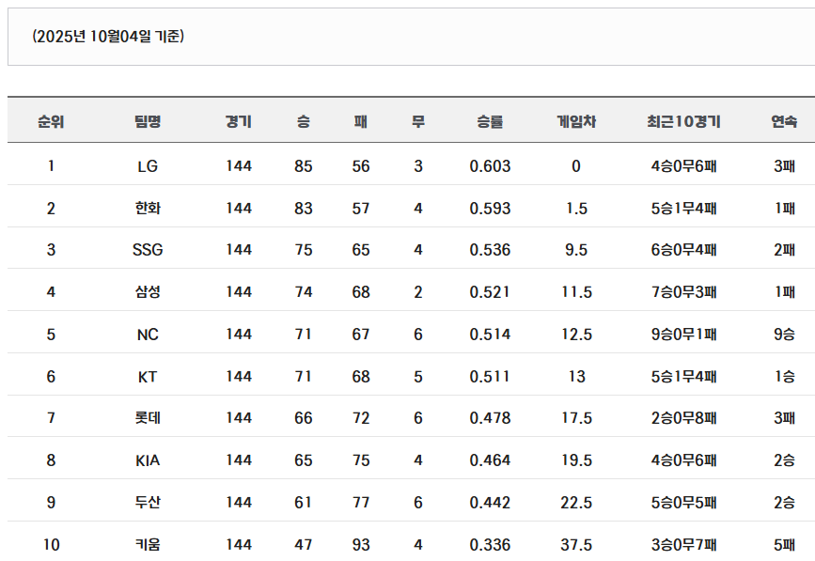
Task: Click LG's 0.603 winning percentage cell
Action: pos(490,166)
